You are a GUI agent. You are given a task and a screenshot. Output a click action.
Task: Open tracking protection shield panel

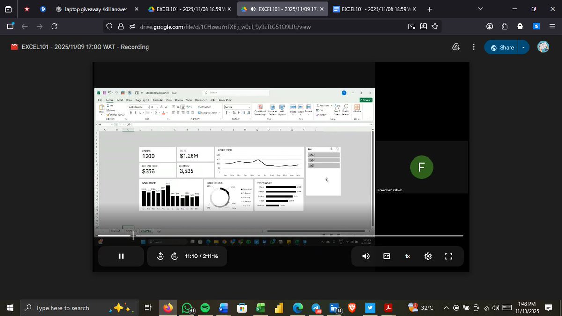109,27
